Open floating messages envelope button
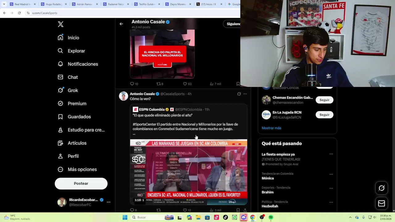 pos(381,203)
